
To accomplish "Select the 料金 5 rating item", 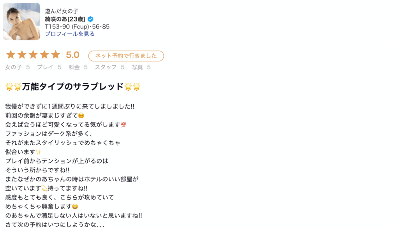I will tap(78, 67).
